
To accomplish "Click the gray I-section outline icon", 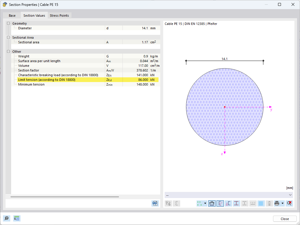I will click(245, 203).
